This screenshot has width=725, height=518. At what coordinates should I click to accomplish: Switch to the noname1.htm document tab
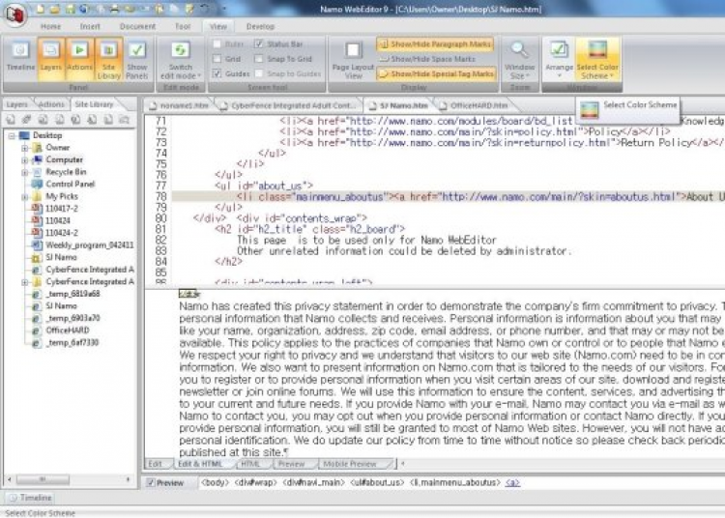point(180,105)
